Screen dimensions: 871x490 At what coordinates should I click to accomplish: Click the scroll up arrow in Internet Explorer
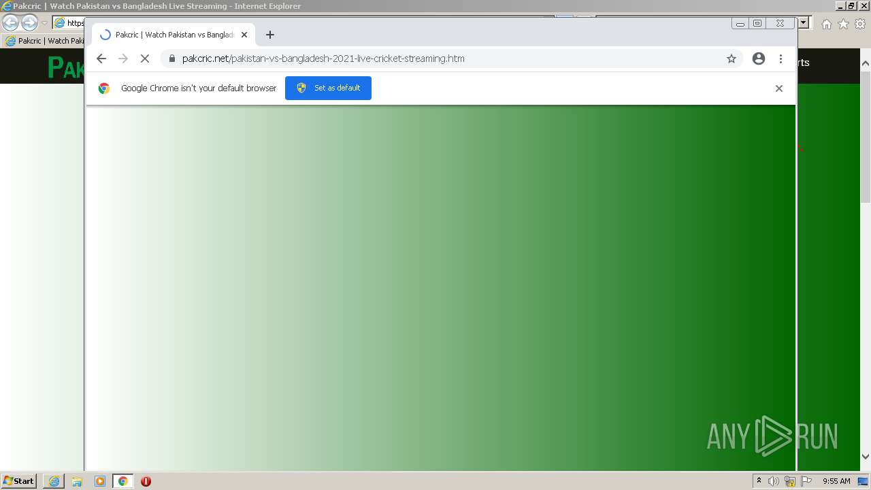pos(866,63)
